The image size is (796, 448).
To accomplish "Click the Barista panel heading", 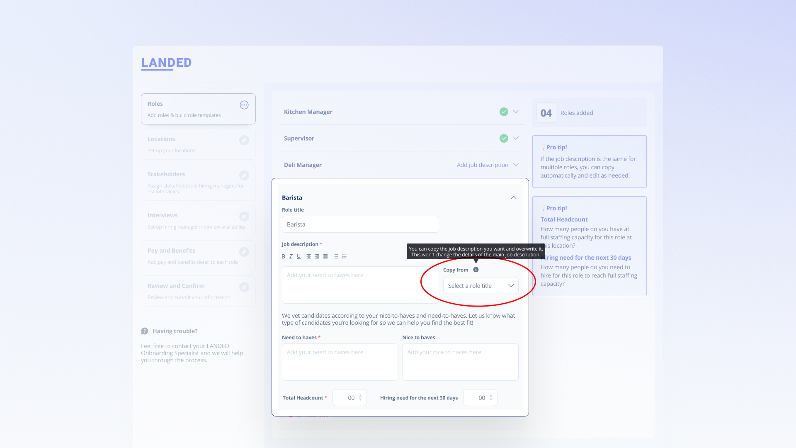I will tap(292, 197).
